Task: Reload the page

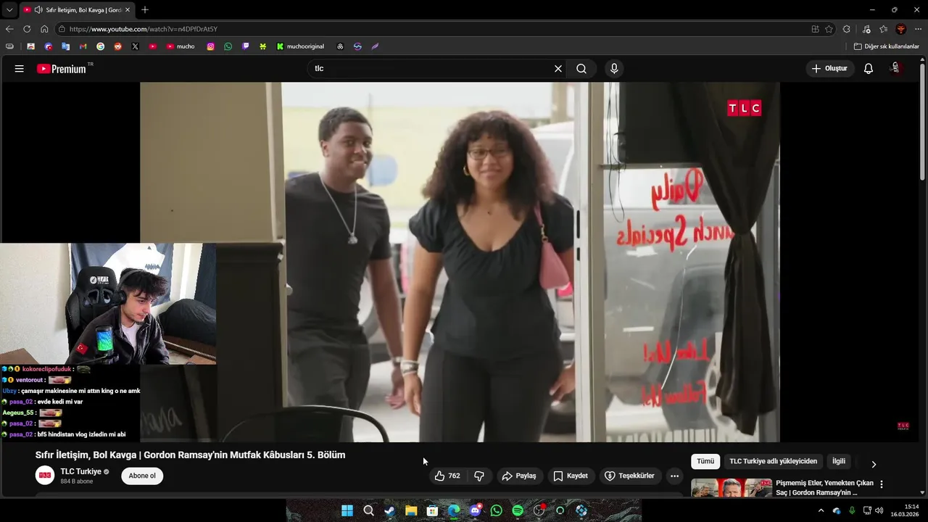Action: coord(27,29)
